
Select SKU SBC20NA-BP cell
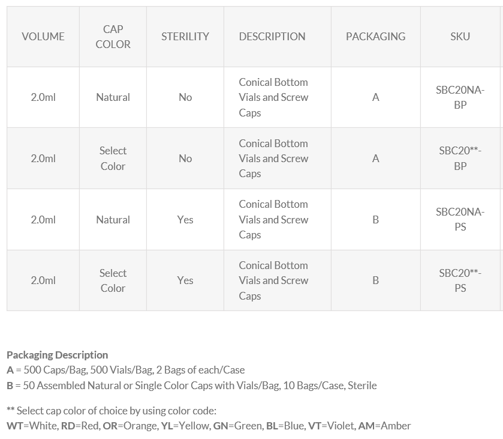[460, 97]
